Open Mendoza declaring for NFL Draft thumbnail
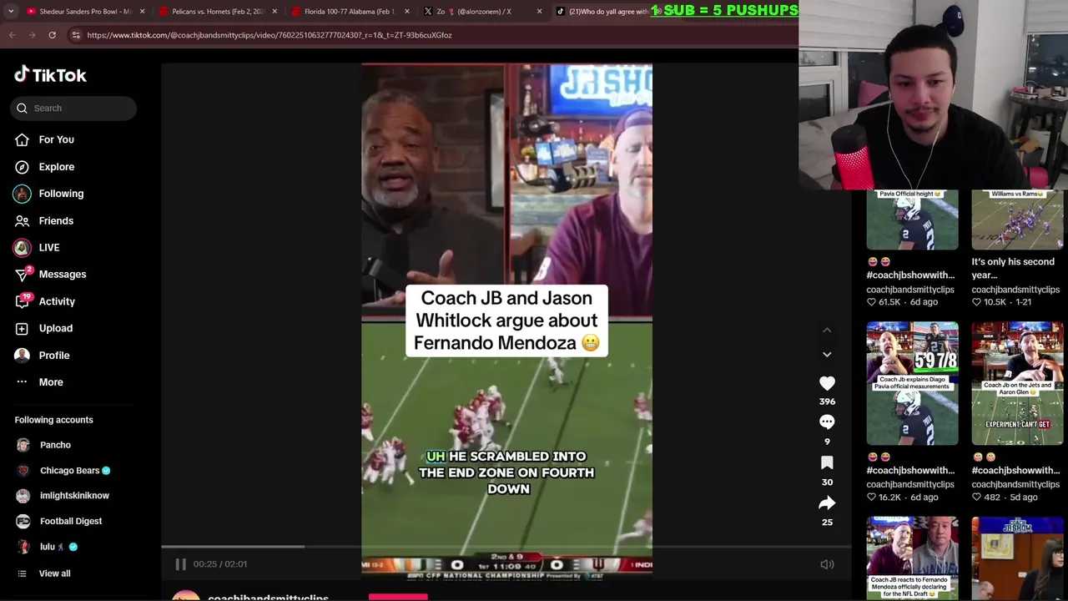Image resolution: width=1068 pixels, height=601 pixels. pos(912,558)
